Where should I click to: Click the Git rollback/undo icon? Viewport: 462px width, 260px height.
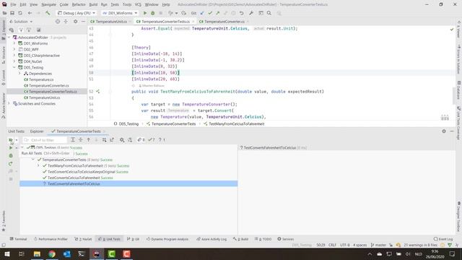pos(241,13)
